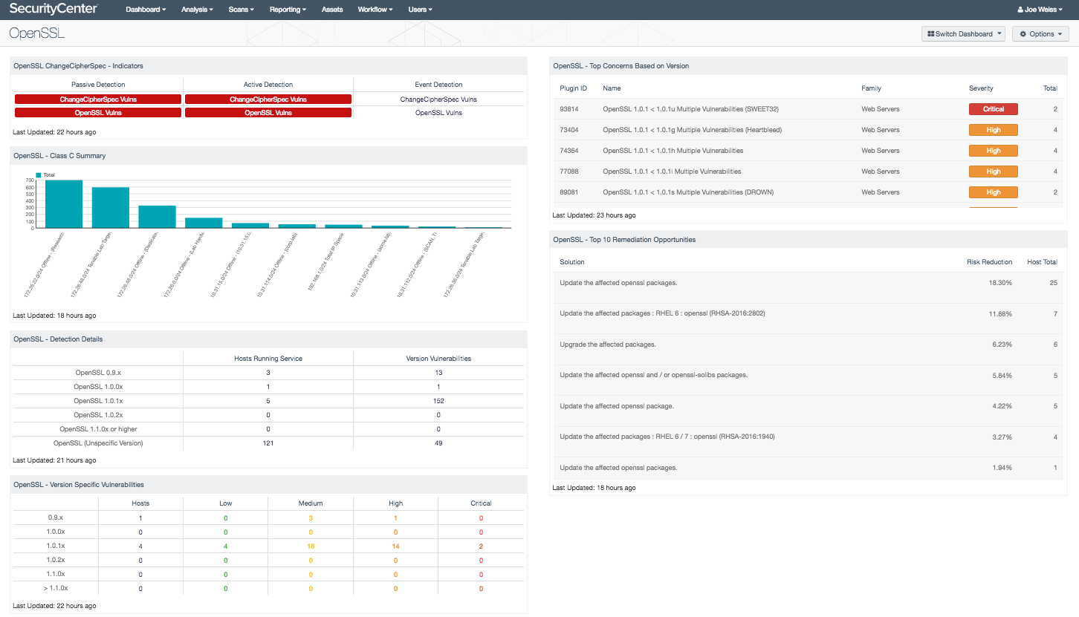Click the Hosts Running Service column header
This screenshot has height=617, width=1079.
point(268,359)
